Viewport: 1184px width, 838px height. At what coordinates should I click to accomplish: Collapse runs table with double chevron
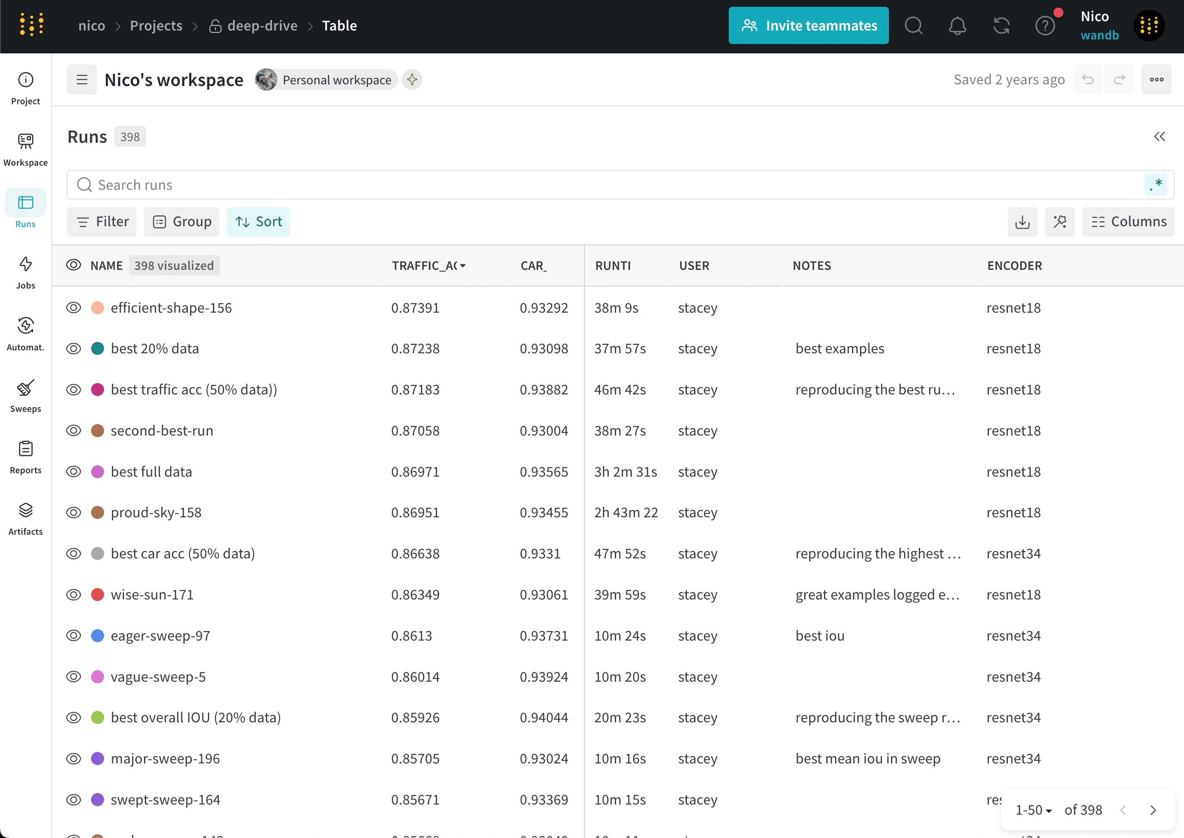(1159, 137)
